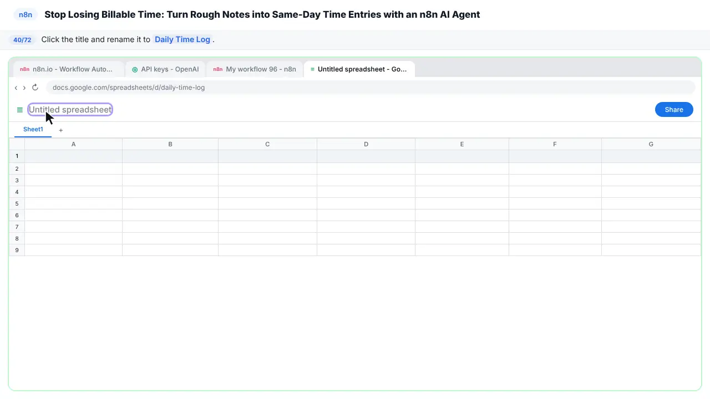
Task: Select the Sheet1 sheet tab
Action: click(x=33, y=129)
